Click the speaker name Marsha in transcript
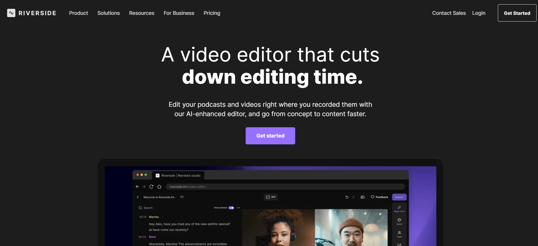Viewport: 538px width, 246px height. (154, 217)
